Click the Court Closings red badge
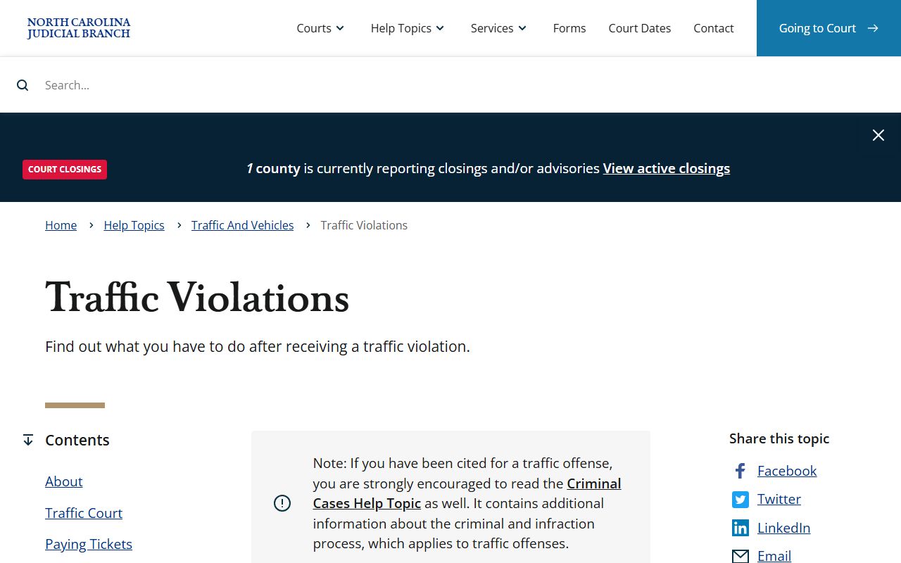This screenshot has height=563, width=901. [x=65, y=170]
